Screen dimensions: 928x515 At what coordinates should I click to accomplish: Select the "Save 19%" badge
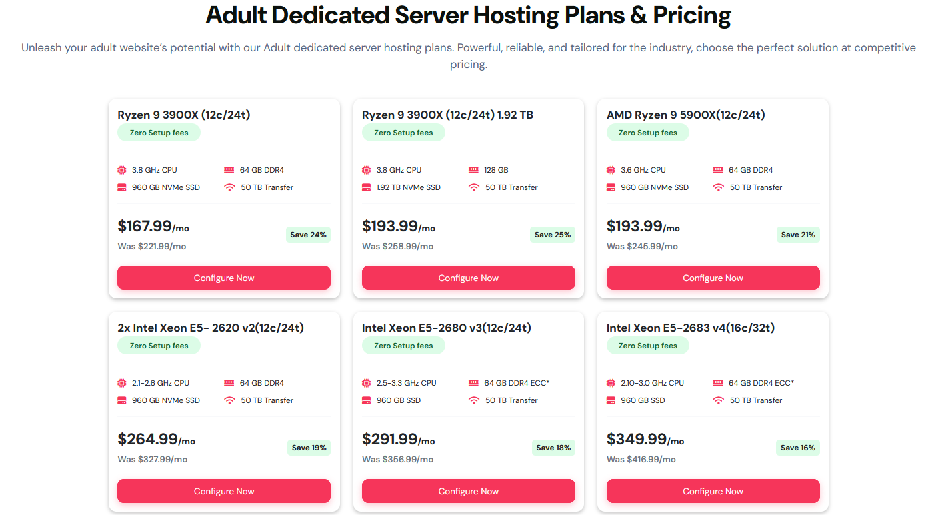point(309,448)
